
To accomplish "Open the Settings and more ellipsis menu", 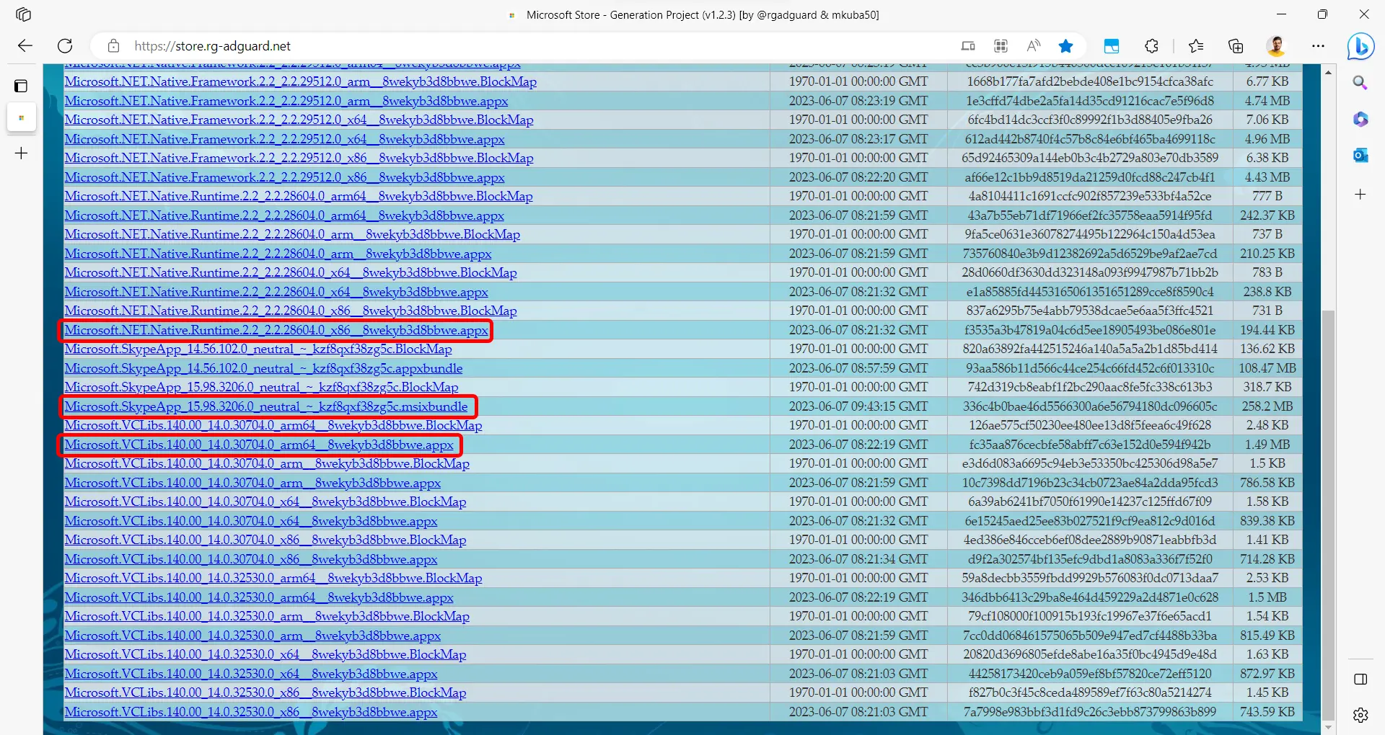I will click(1318, 46).
